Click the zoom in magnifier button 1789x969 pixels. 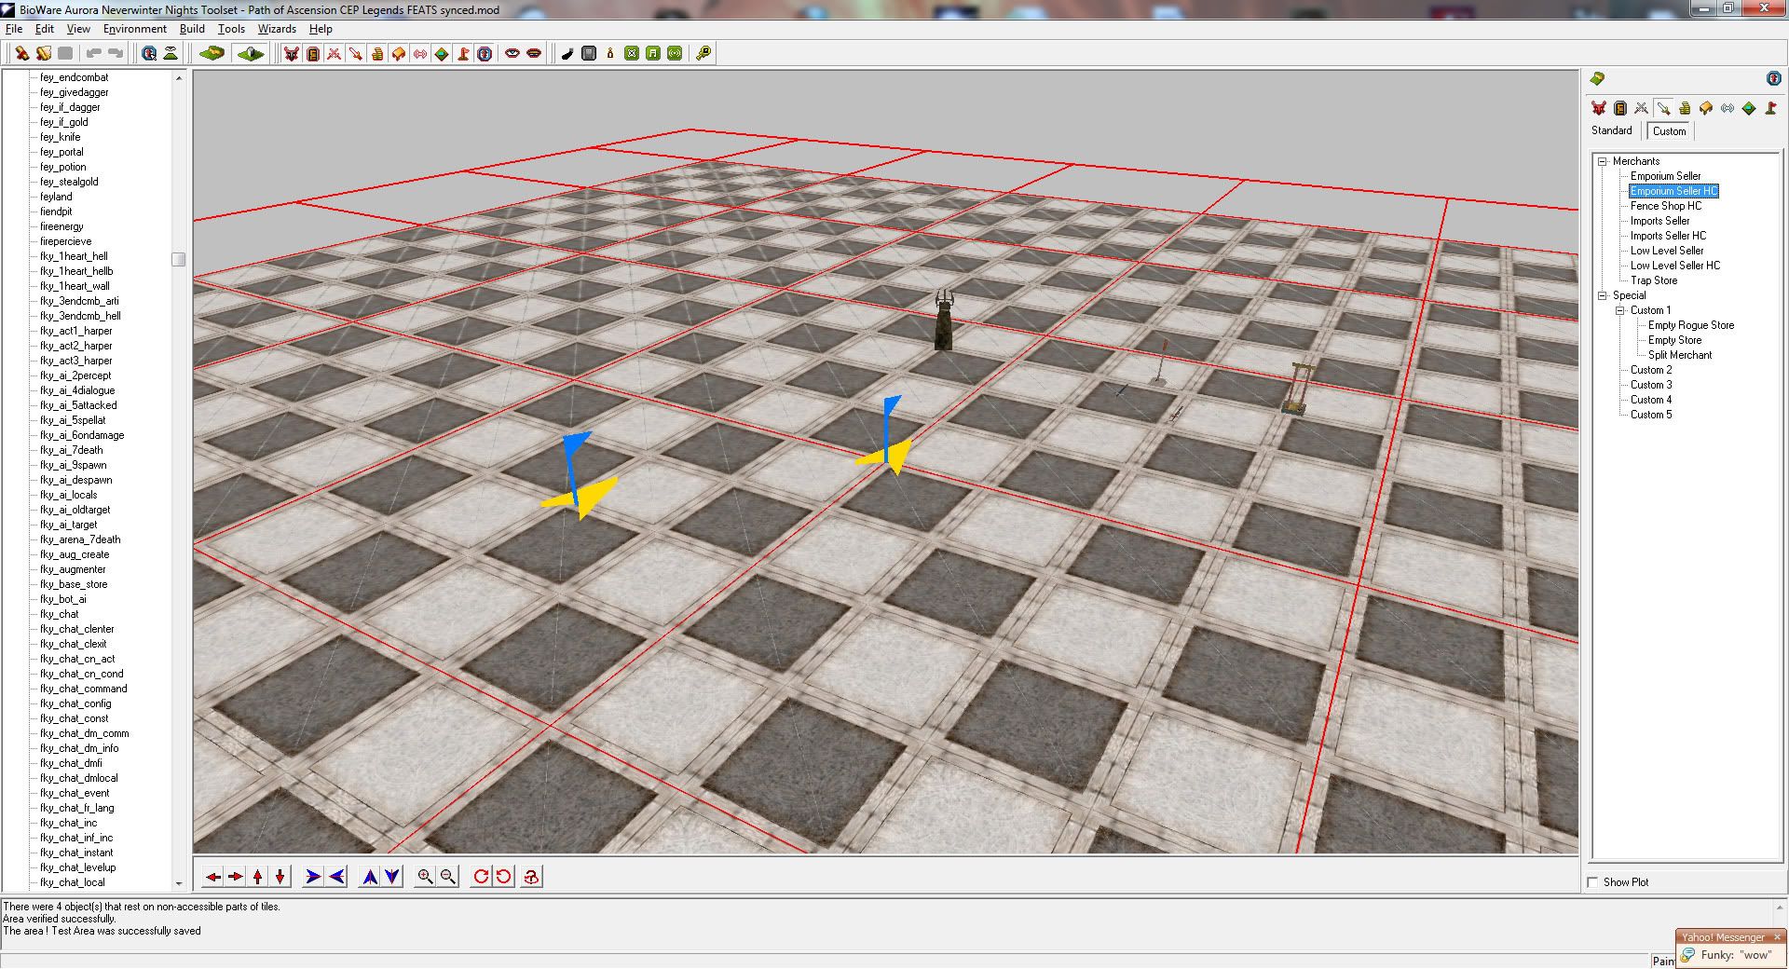[425, 877]
